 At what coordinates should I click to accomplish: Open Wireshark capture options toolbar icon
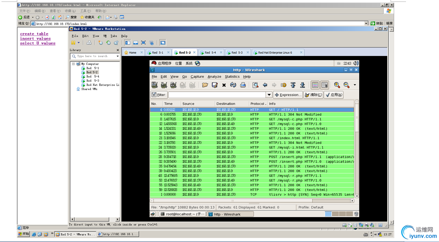[x=164, y=85]
